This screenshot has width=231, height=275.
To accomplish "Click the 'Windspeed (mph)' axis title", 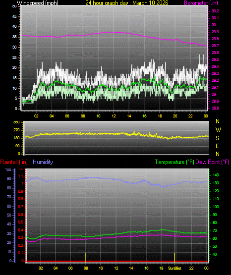I will pyautogui.click(x=38, y=3).
